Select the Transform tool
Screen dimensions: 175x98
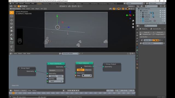coord(11,31)
